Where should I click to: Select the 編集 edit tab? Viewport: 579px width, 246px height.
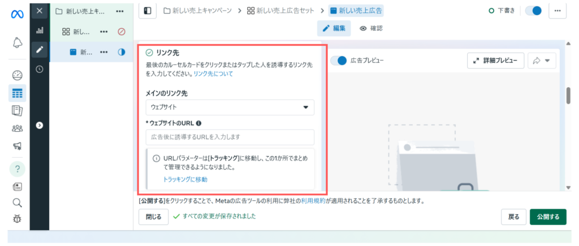pyautogui.click(x=334, y=28)
